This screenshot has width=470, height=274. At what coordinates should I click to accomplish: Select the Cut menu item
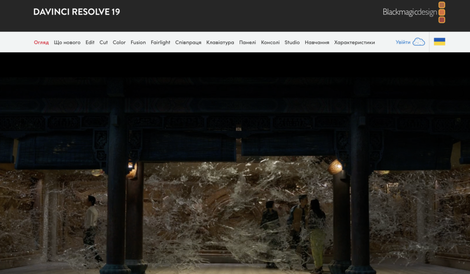tap(104, 42)
